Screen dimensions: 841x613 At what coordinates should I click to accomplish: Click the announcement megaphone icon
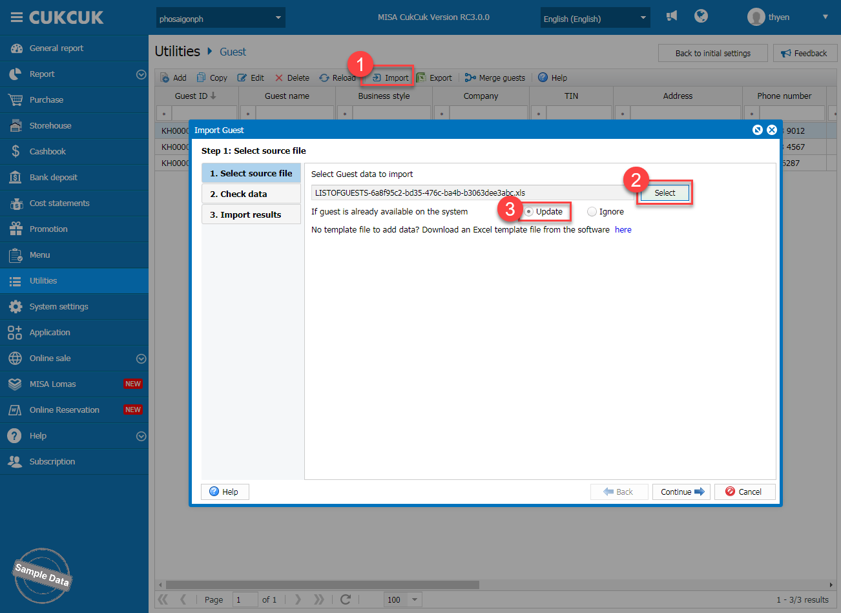pyautogui.click(x=672, y=16)
